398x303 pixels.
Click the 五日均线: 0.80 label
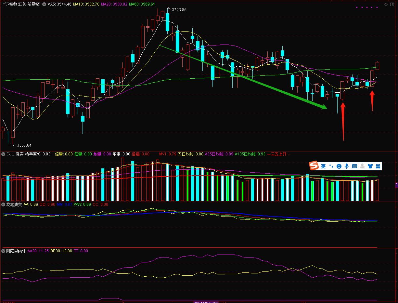coord(190,154)
